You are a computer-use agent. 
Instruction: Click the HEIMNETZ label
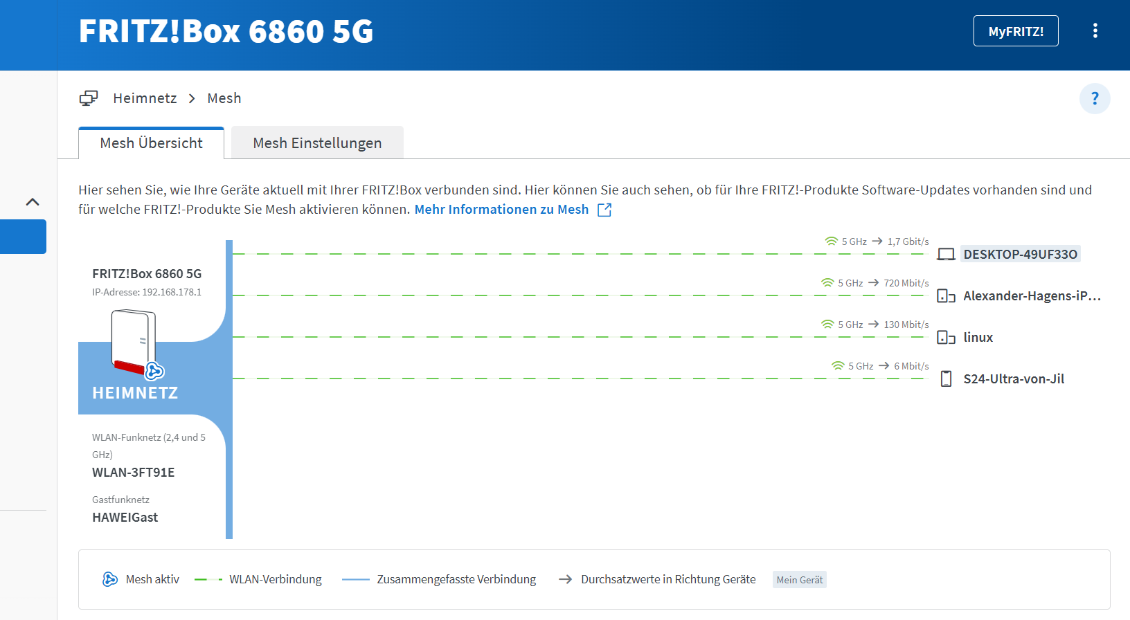pyautogui.click(x=135, y=393)
